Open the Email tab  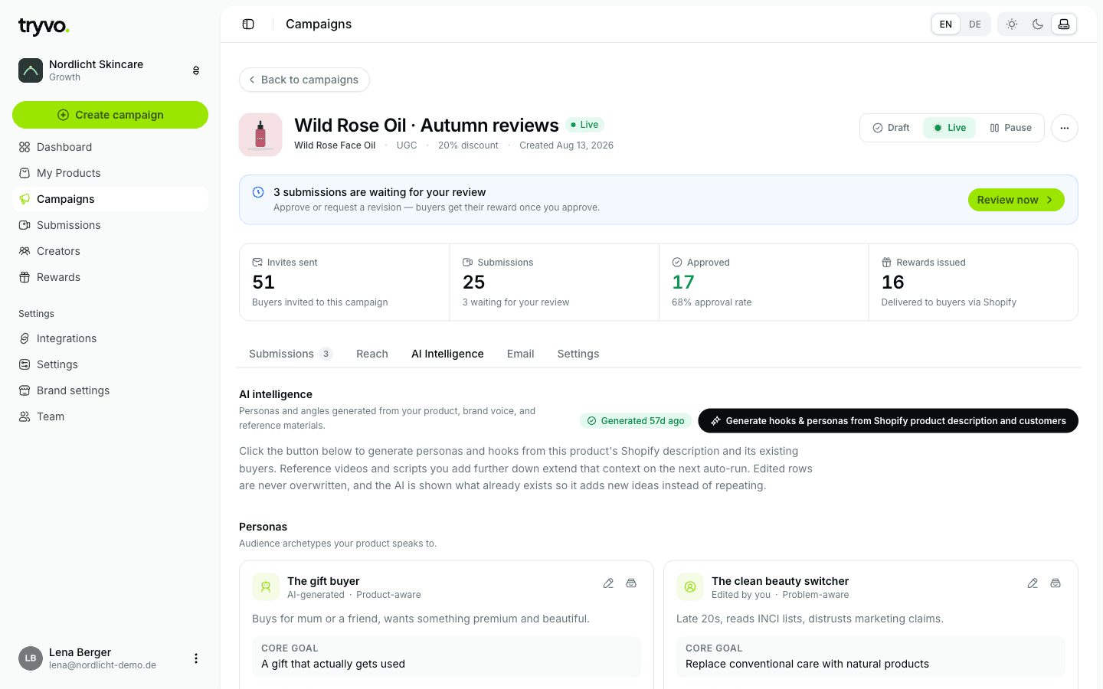pyautogui.click(x=521, y=354)
